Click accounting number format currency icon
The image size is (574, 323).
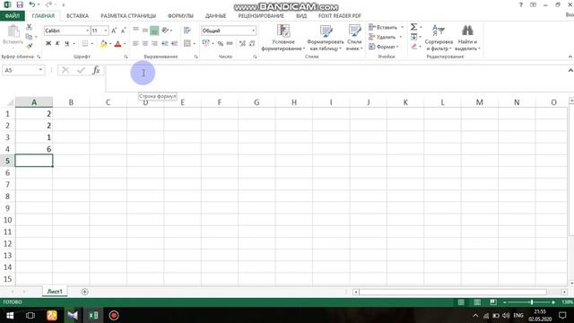point(205,44)
